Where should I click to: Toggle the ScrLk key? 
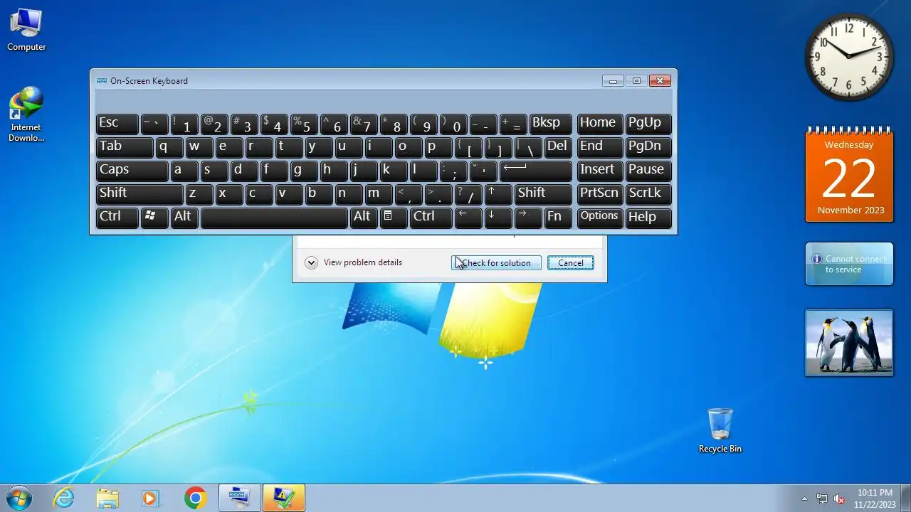point(648,193)
